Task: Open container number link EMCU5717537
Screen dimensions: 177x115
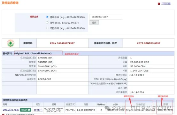Action: (11, 110)
